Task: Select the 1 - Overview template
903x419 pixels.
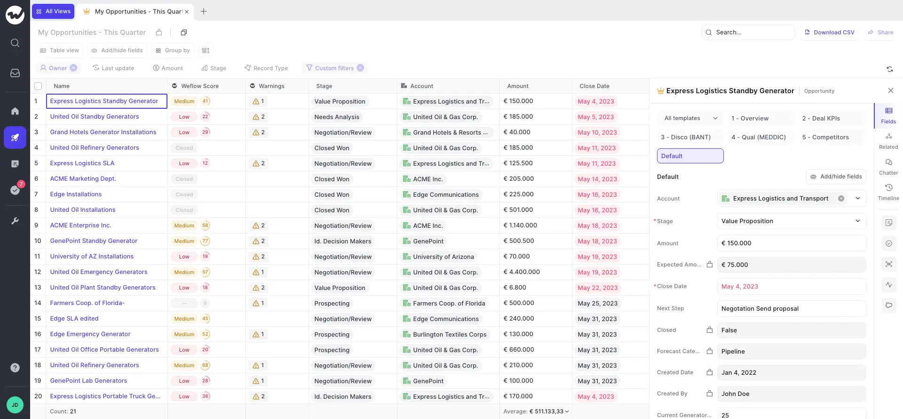Action: click(x=760, y=118)
